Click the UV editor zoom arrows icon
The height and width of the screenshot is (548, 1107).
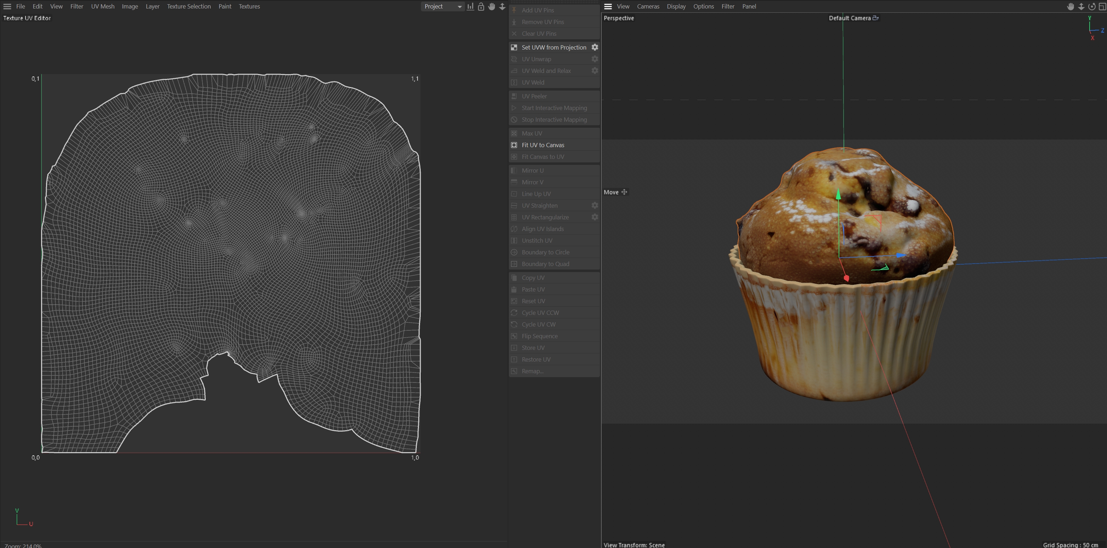tap(502, 6)
